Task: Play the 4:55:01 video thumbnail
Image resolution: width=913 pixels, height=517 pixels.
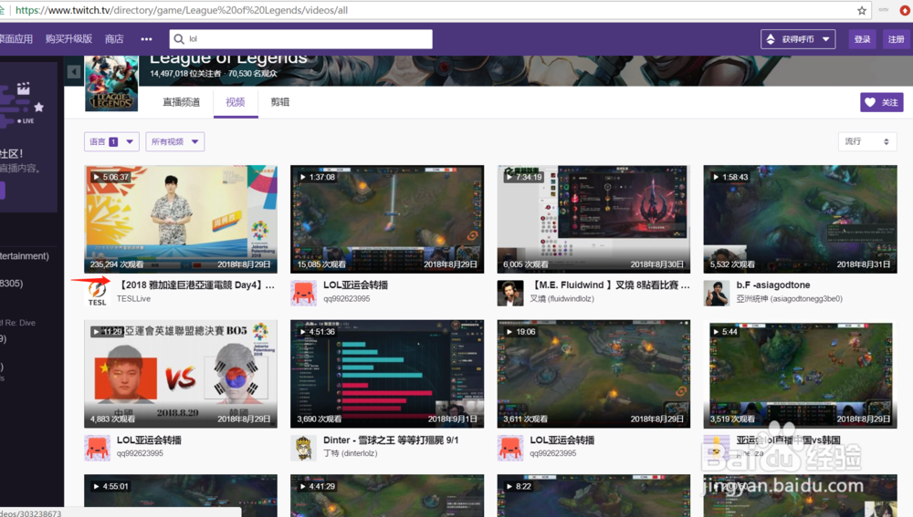Action: (x=181, y=495)
